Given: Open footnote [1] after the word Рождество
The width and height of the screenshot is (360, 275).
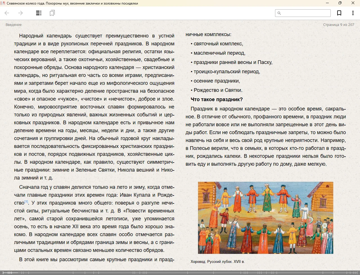Looking at the screenshot, I should tap(26, 201).
